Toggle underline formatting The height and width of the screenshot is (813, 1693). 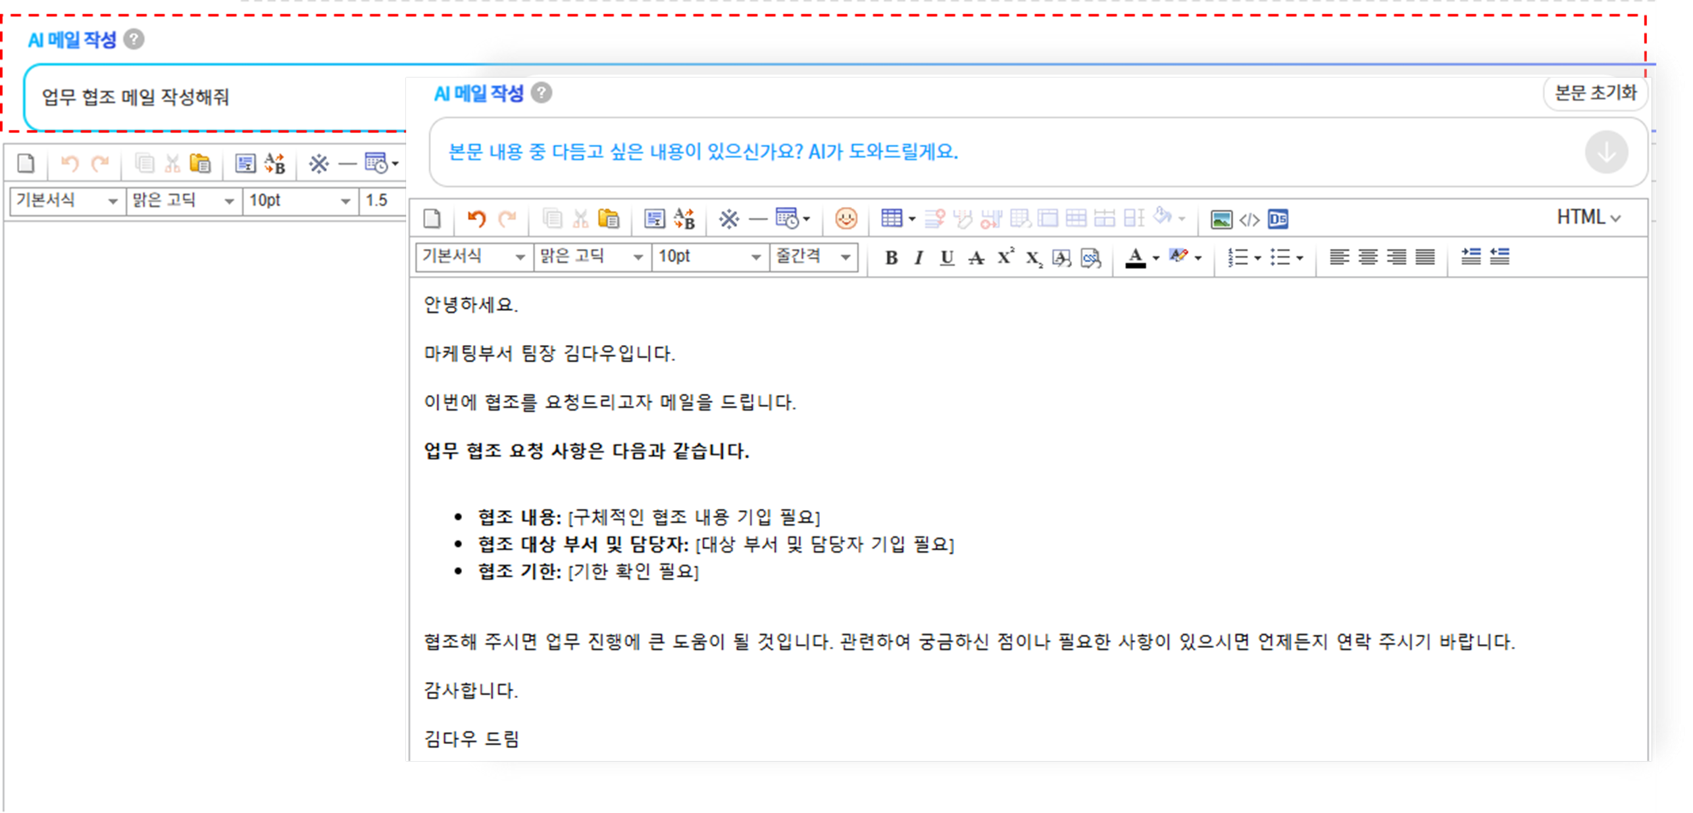(947, 258)
